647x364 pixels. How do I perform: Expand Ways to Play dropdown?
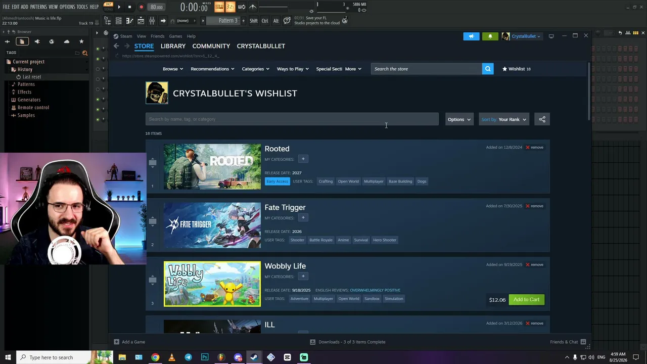pos(293,69)
